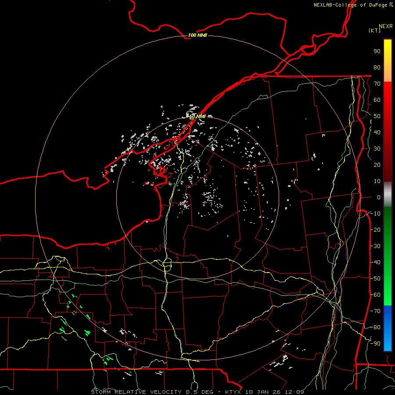Click the 20 value on the velocity scale
Viewport: 395px width, 395px height.
point(377,165)
